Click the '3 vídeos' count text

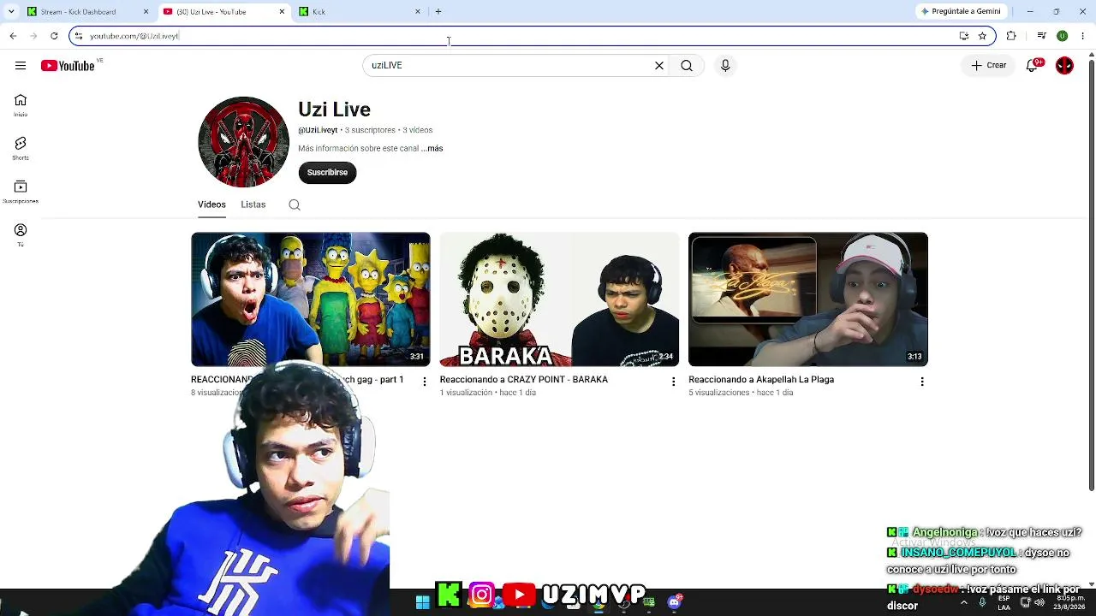418,131
